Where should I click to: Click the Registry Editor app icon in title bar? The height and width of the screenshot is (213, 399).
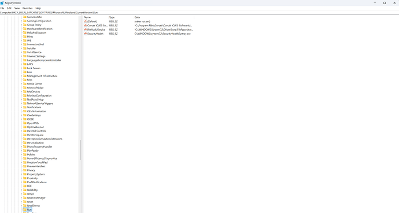click(x=2, y=3)
